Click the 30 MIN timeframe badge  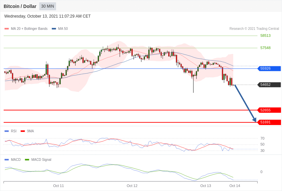(x=48, y=6)
